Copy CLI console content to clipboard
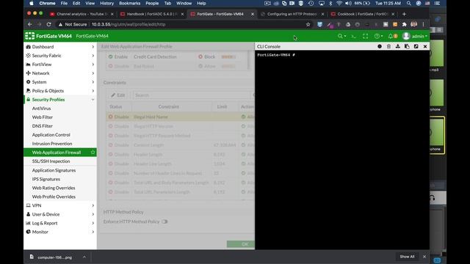The height and width of the screenshot is (264, 470). (x=407, y=46)
